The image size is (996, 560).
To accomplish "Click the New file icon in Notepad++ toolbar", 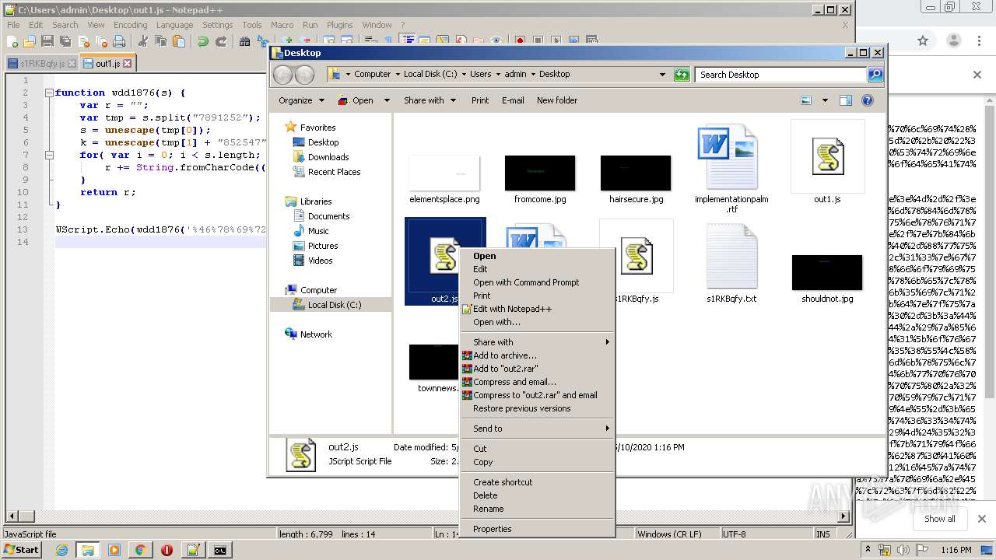I will coord(12,41).
